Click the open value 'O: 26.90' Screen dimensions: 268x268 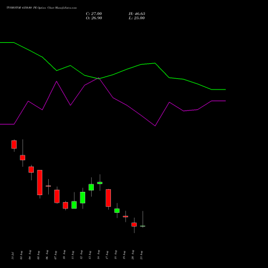coord(94,18)
